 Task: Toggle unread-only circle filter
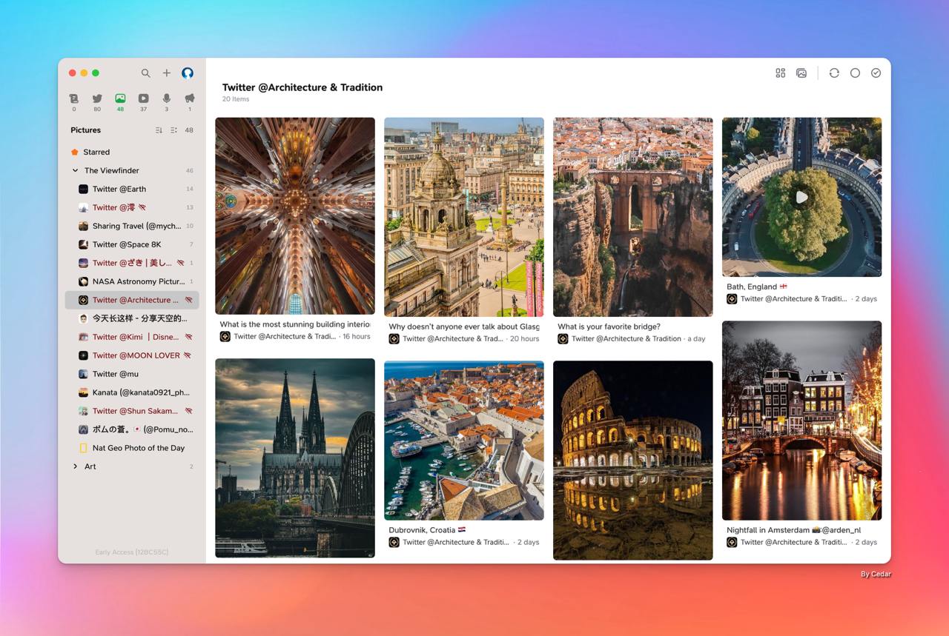(x=855, y=73)
